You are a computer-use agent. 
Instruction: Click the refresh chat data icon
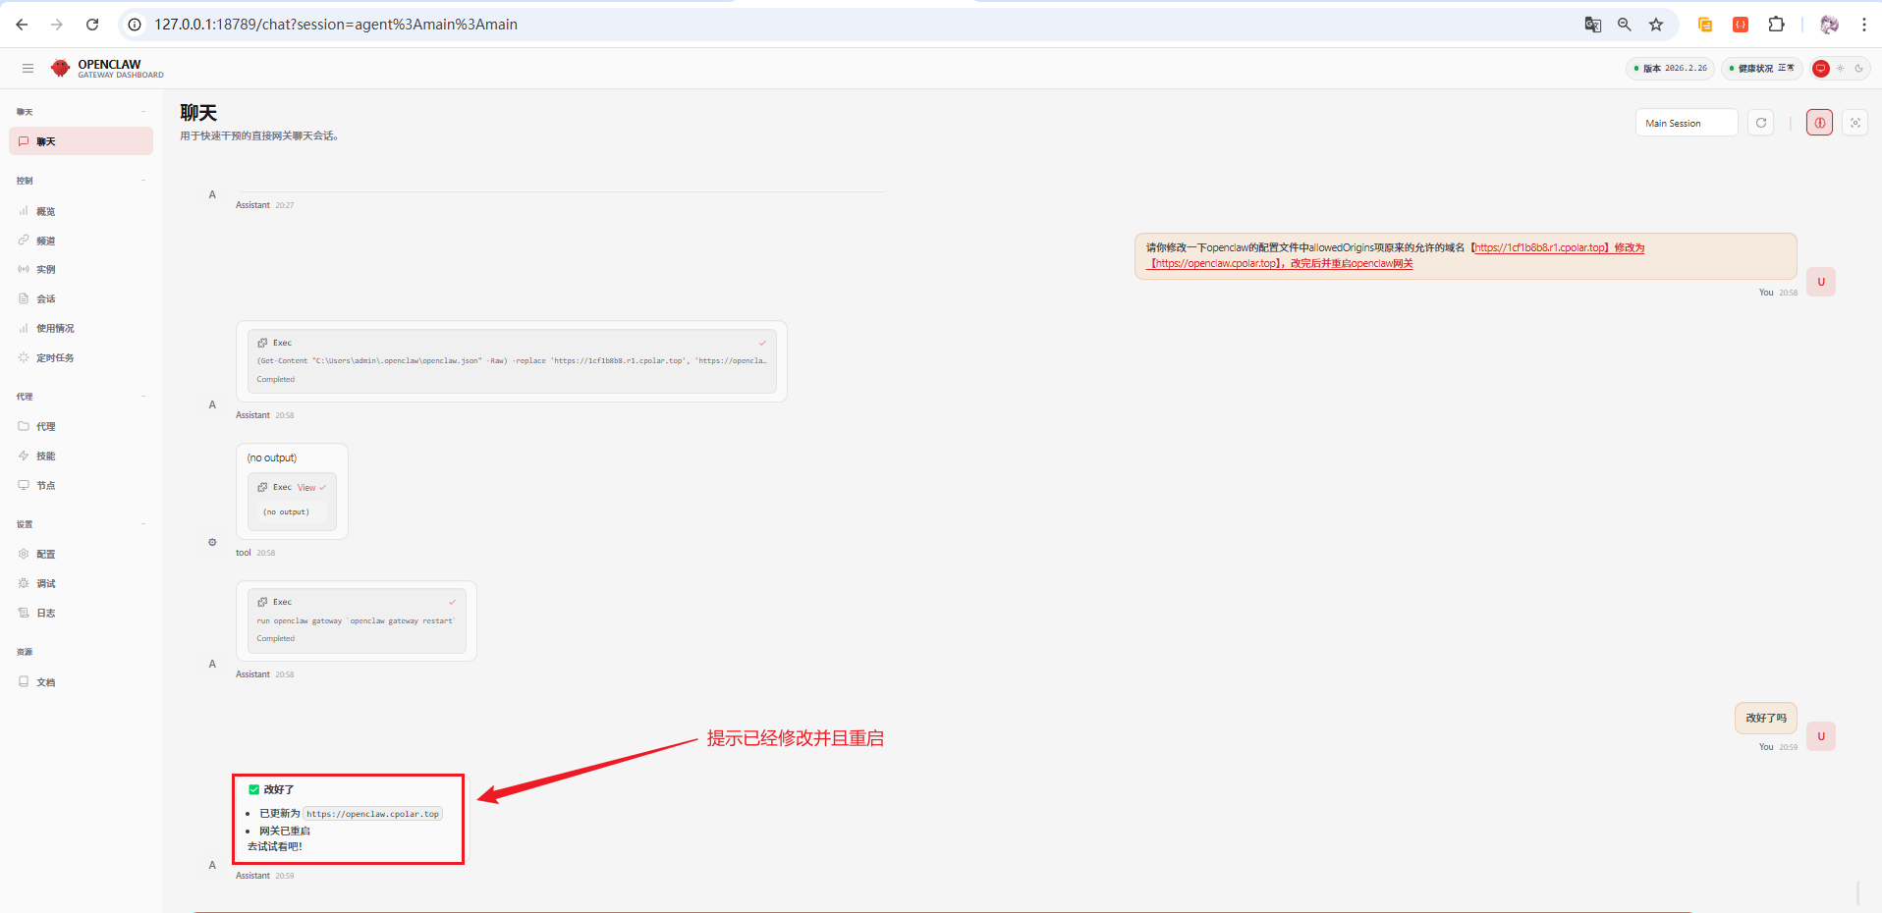click(x=1760, y=123)
